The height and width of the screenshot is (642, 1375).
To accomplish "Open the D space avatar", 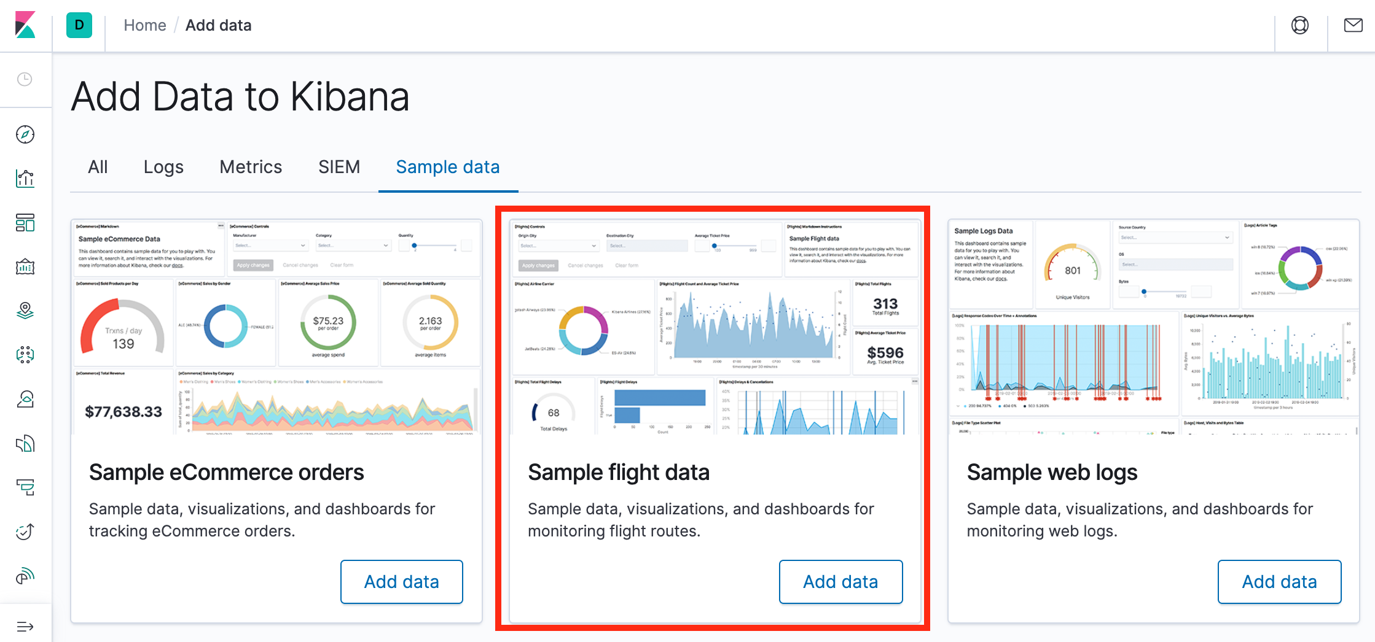I will 79,25.
